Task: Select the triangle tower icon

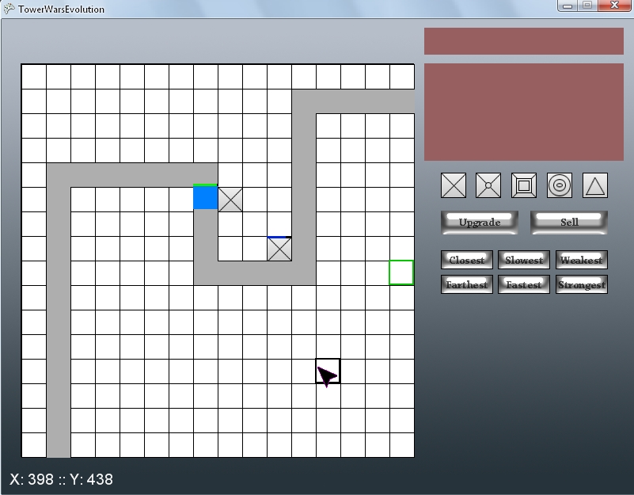Action: [595, 185]
